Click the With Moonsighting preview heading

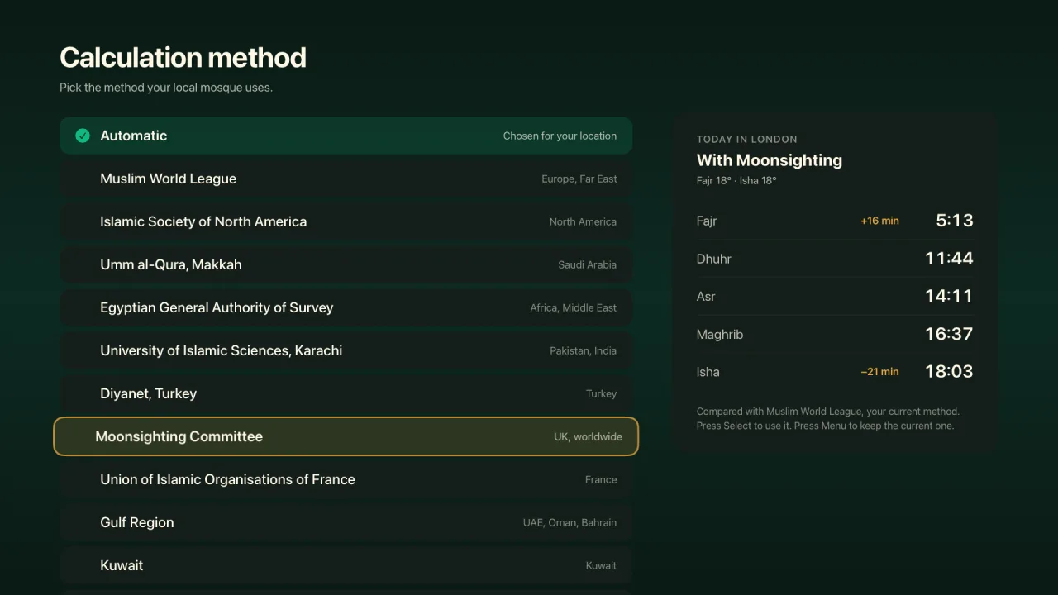tap(770, 160)
